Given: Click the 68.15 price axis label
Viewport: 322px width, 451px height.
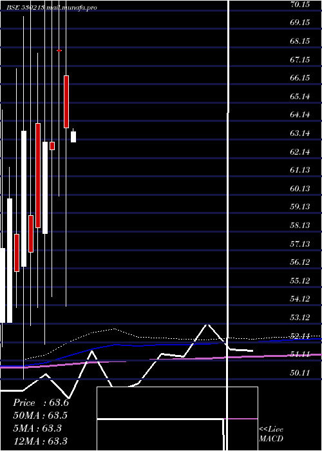Looking at the screenshot, I should pos(300,41).
